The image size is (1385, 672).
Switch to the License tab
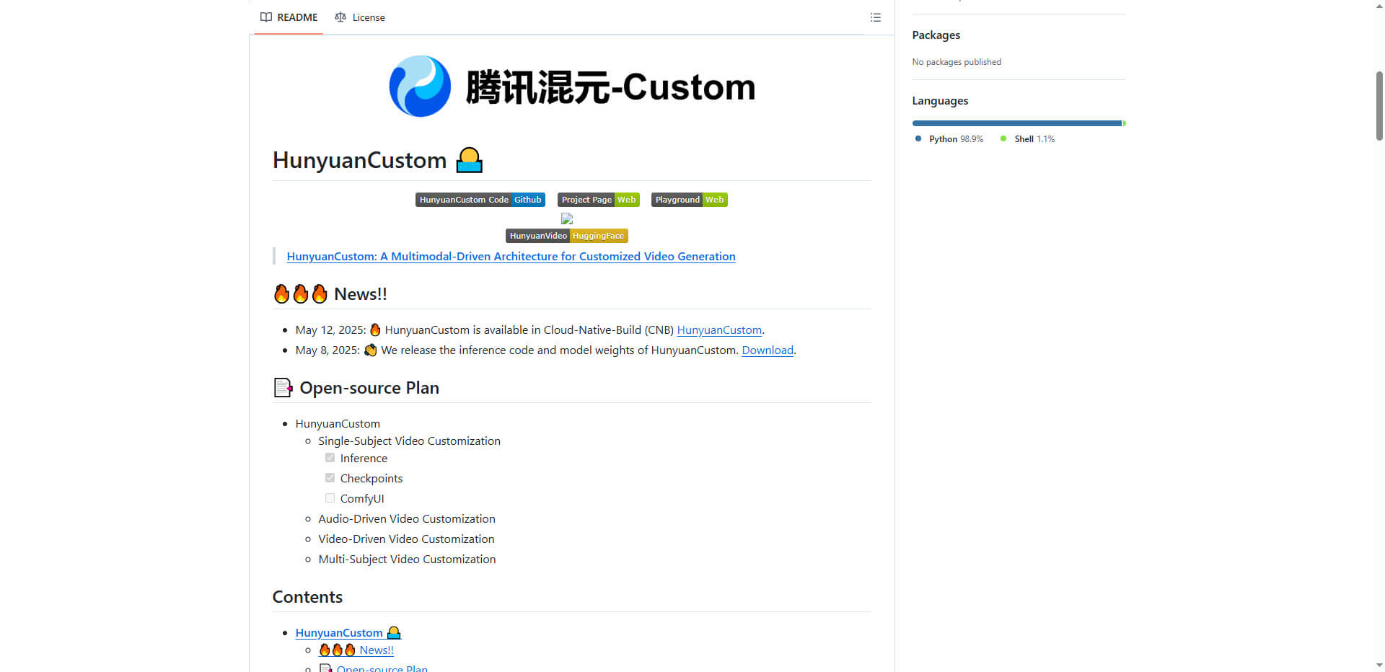pyautogui.click(x=360, y=17)
